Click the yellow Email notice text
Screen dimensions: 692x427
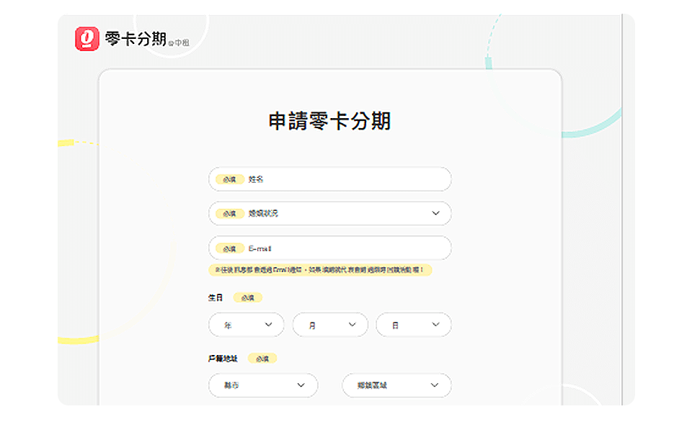pyautogui.click(x=320, y=270)
